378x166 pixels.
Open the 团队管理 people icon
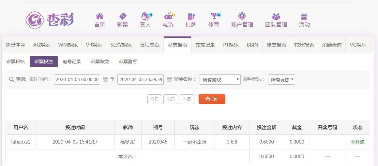click(276, 16)
